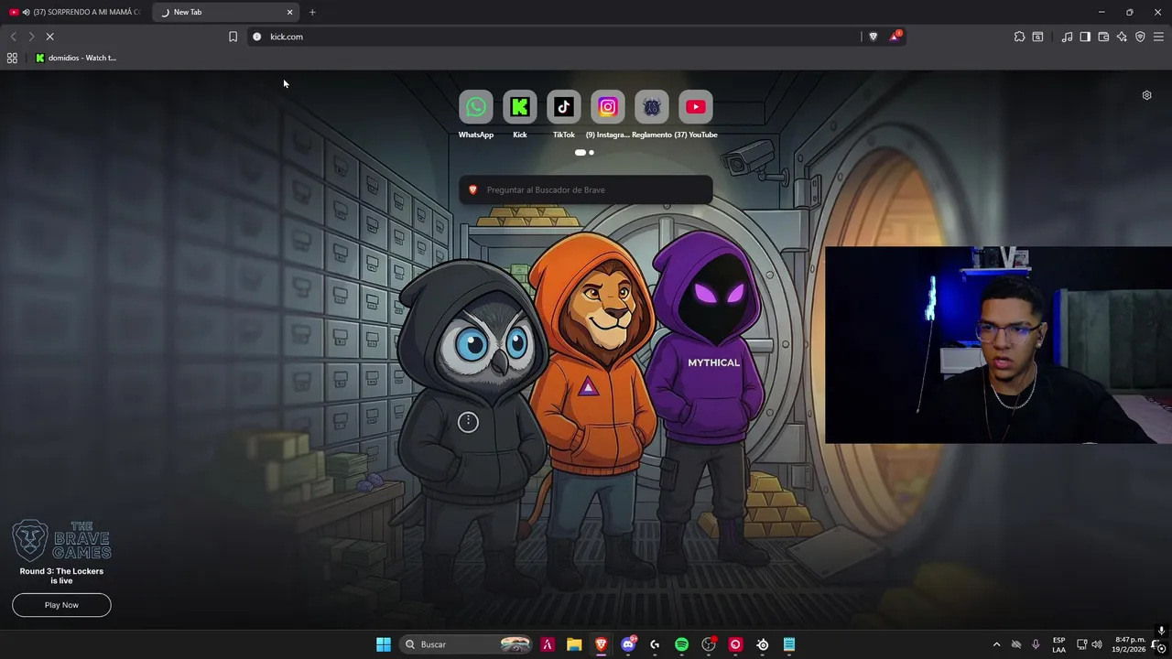Viewport: 1172px width, 659px height.
Task: Open Discord from the taskbar
Action: pos(628,644)
